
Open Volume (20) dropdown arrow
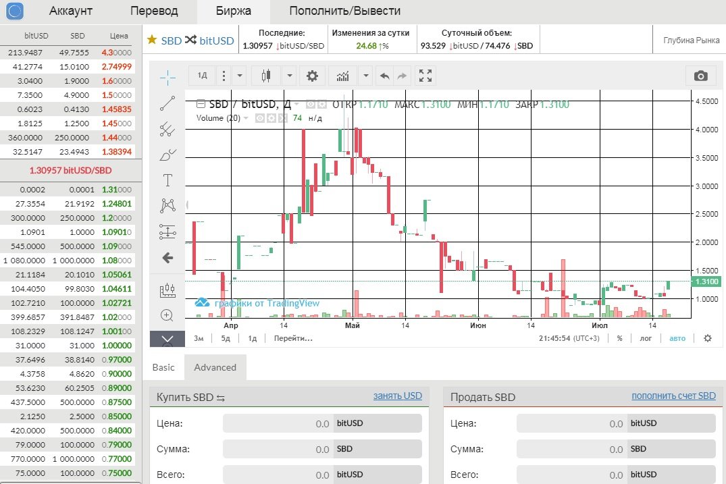click(246, 118)
